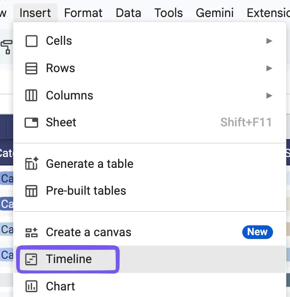Click the Chart bar icon
The height and width of the screenshot is (297, 290).
pyautogui.click(x=31, y=286)
